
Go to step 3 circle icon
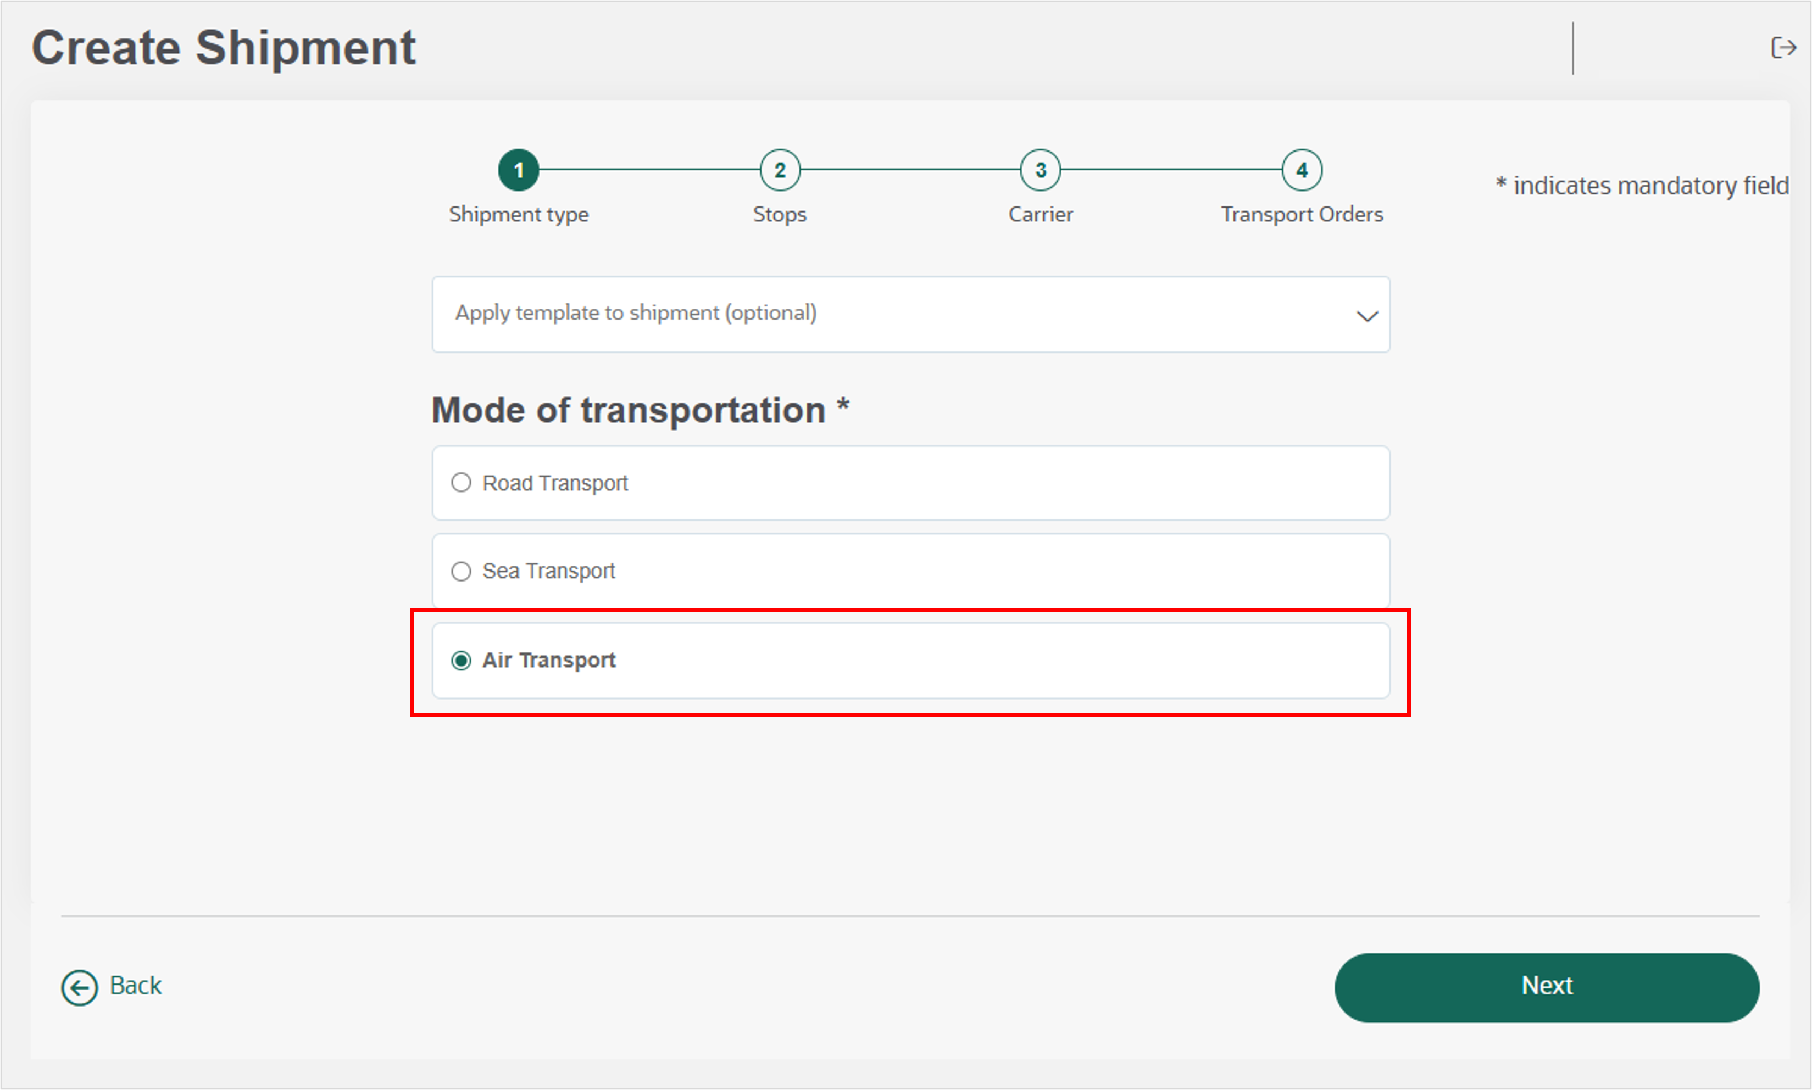click(x=1041, y=170)
